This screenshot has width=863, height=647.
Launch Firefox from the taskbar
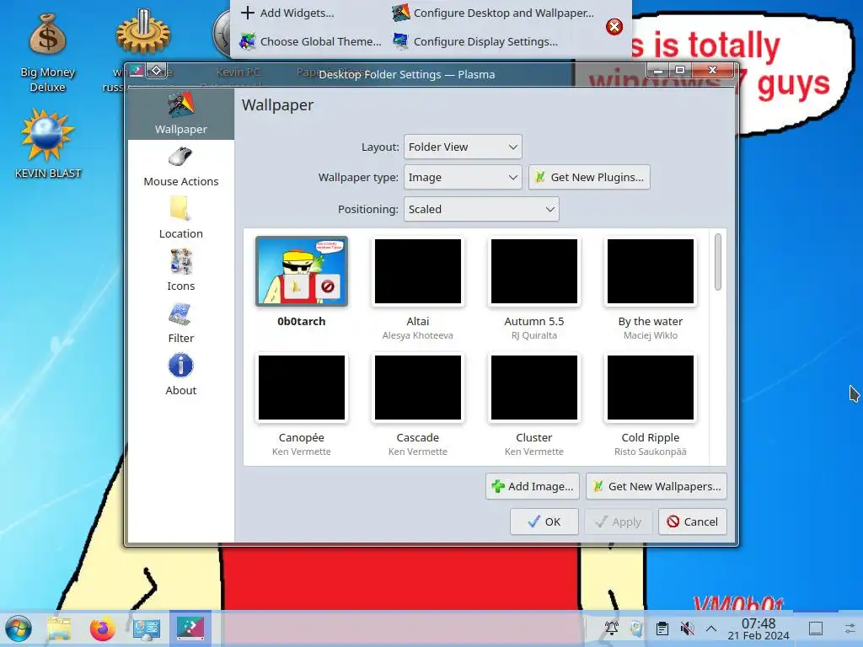tap(102, 628)
